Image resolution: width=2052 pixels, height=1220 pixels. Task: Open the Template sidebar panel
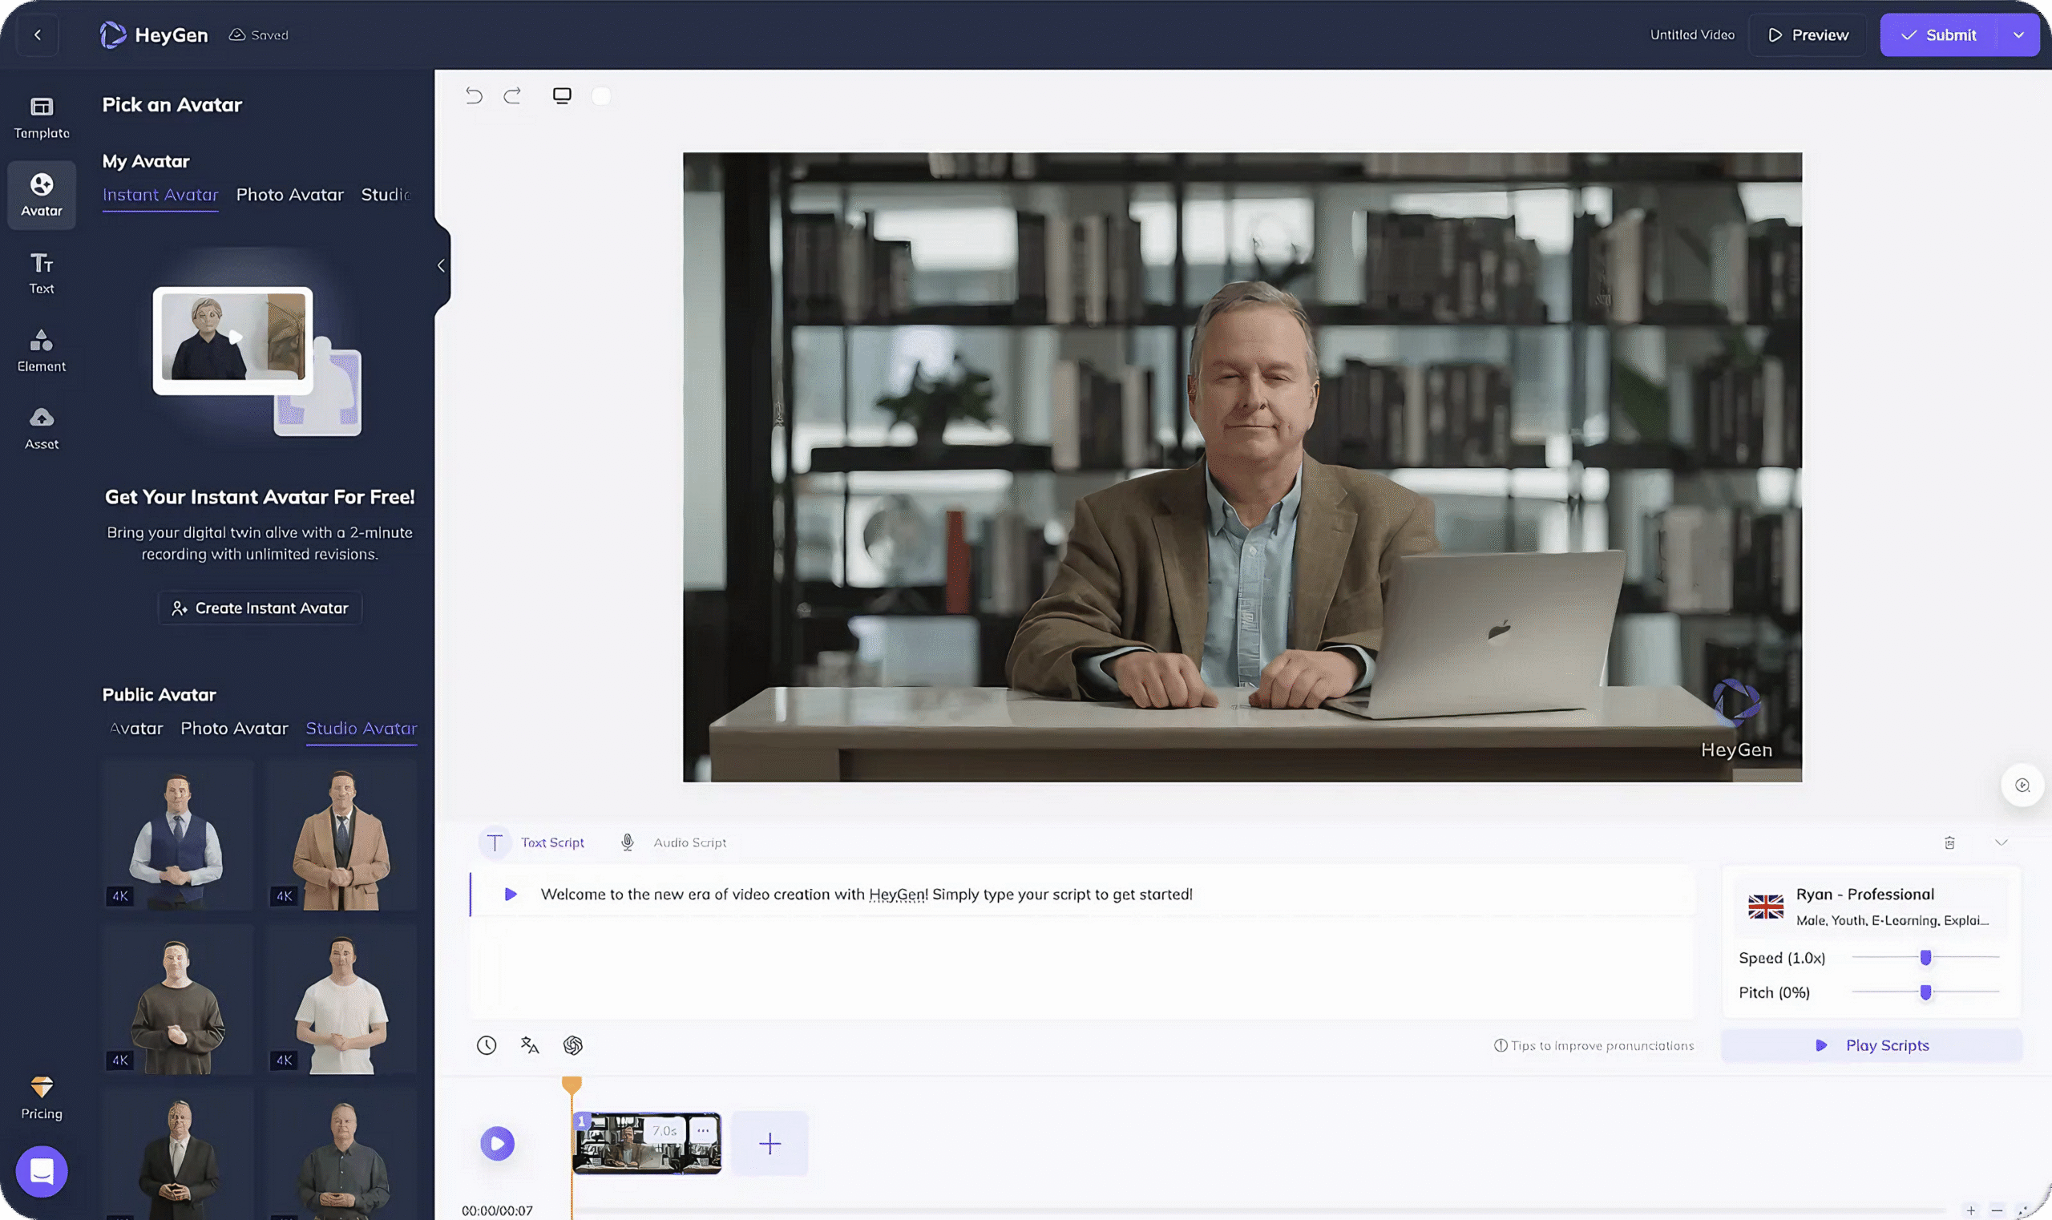[x=41, y=118]
